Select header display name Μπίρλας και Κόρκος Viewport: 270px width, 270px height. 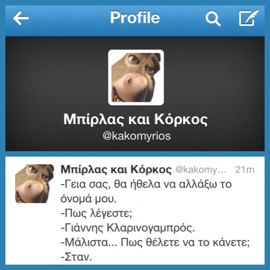(136, 119)
